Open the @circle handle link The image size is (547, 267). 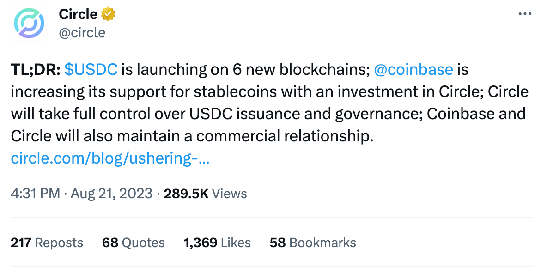[82, 33]
